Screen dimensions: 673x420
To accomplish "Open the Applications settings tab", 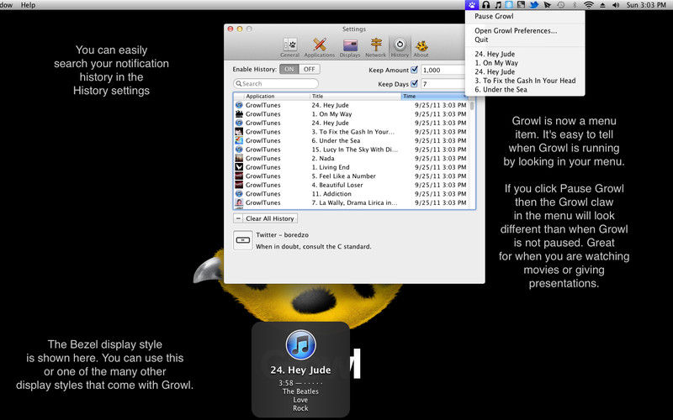I will click(320, 47).
